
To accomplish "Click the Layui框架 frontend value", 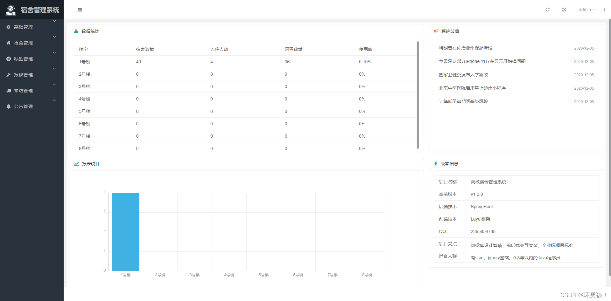I will pos(481,219).
